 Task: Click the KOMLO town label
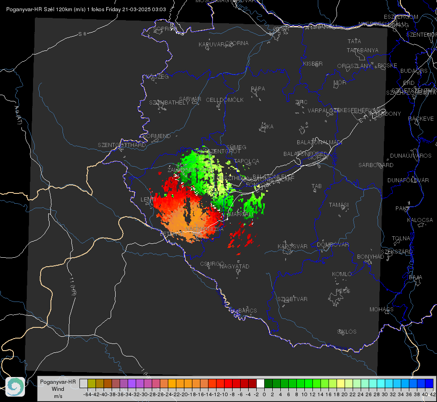[x=341, y=274]
